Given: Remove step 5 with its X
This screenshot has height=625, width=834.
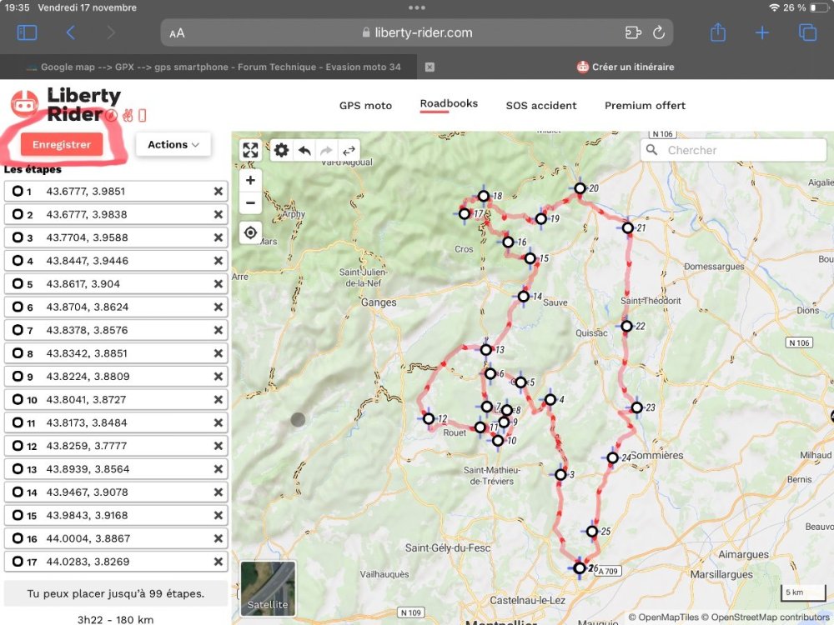Looking at the screenshot, I should (x=218, y=284).
